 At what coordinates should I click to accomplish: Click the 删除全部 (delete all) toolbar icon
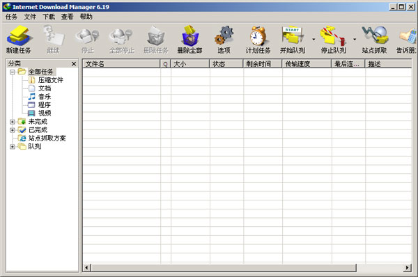[189, 36]
